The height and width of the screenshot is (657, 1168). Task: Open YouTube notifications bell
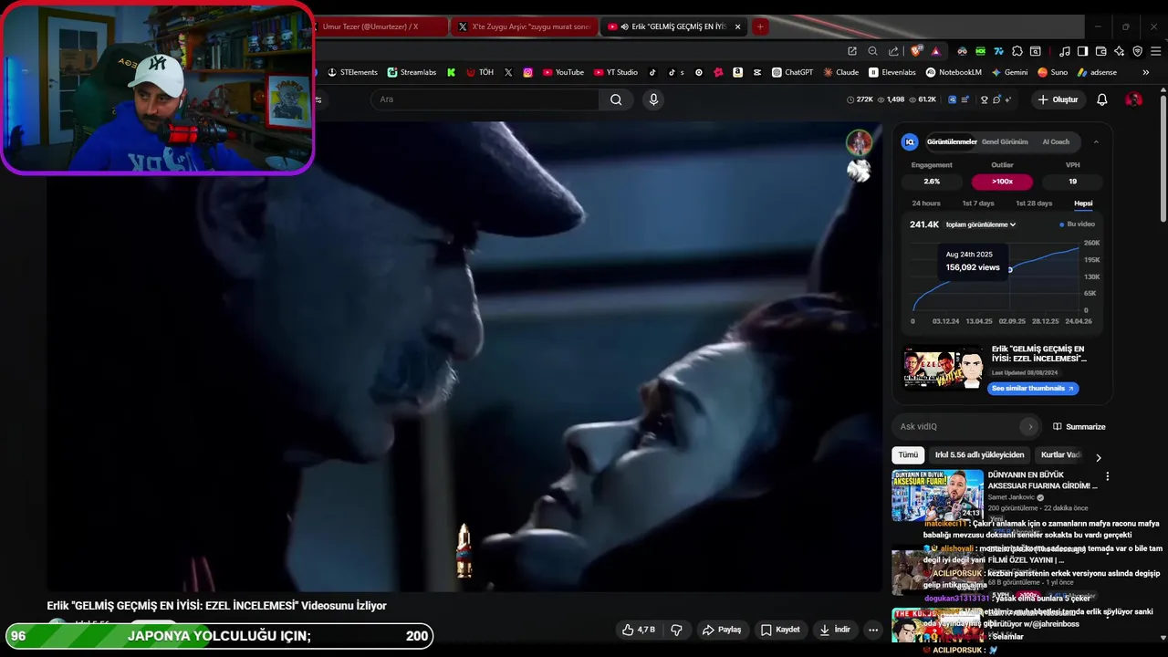(1102, 99)
